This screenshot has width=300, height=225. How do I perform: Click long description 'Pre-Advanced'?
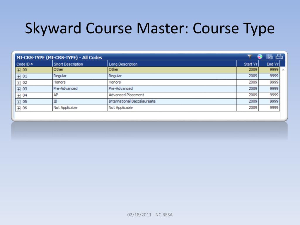120,88
